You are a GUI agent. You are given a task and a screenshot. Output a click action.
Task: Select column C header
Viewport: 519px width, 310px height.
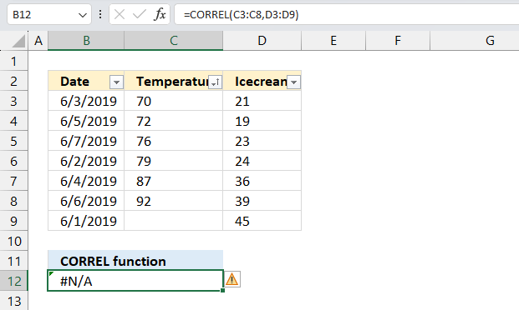coord(174,41)
